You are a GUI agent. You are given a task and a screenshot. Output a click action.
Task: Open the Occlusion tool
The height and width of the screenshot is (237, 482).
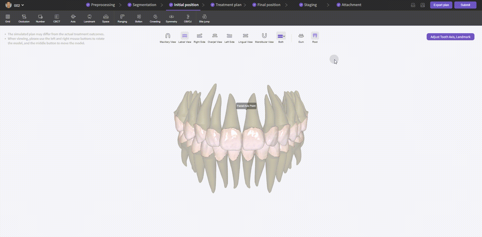point(24,19)
